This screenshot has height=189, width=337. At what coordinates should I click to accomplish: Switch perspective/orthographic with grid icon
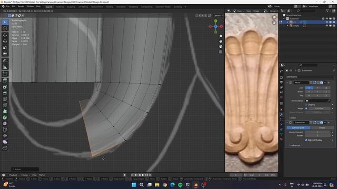tap(221, 52)
